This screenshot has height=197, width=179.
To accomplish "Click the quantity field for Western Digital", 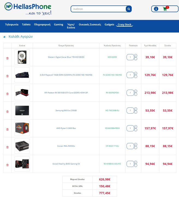I will click(130, 57).
